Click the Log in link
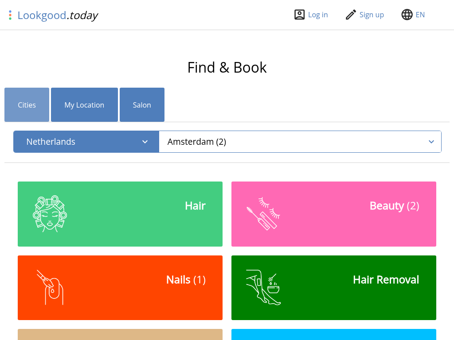 [318, 15]
